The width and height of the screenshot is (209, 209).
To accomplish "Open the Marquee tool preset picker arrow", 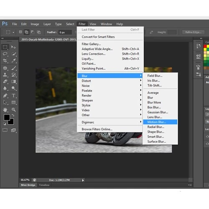I will [13, 32].
